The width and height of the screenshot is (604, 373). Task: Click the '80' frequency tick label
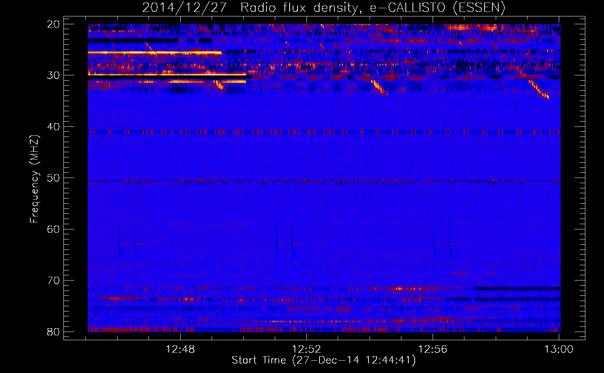(x=54, y=332)
